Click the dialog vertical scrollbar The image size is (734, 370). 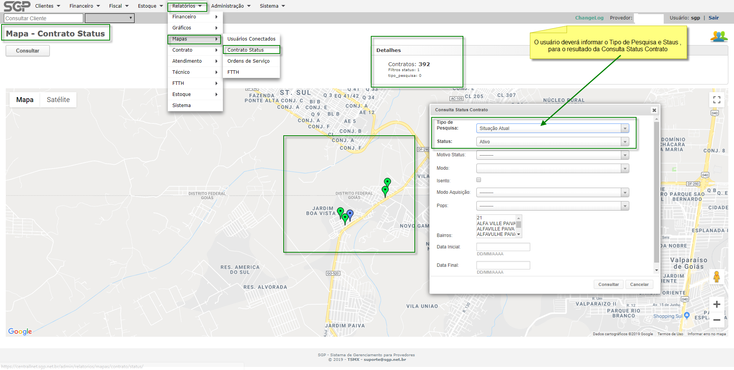(656, 191)
